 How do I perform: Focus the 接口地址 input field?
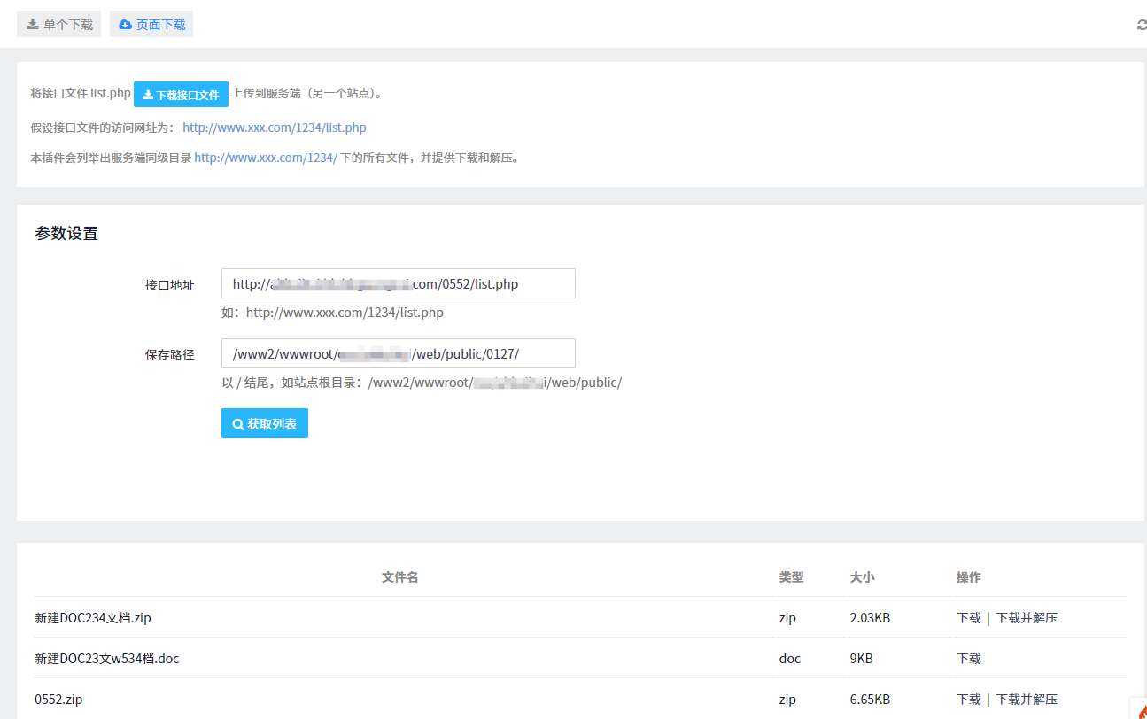[398, 284]
